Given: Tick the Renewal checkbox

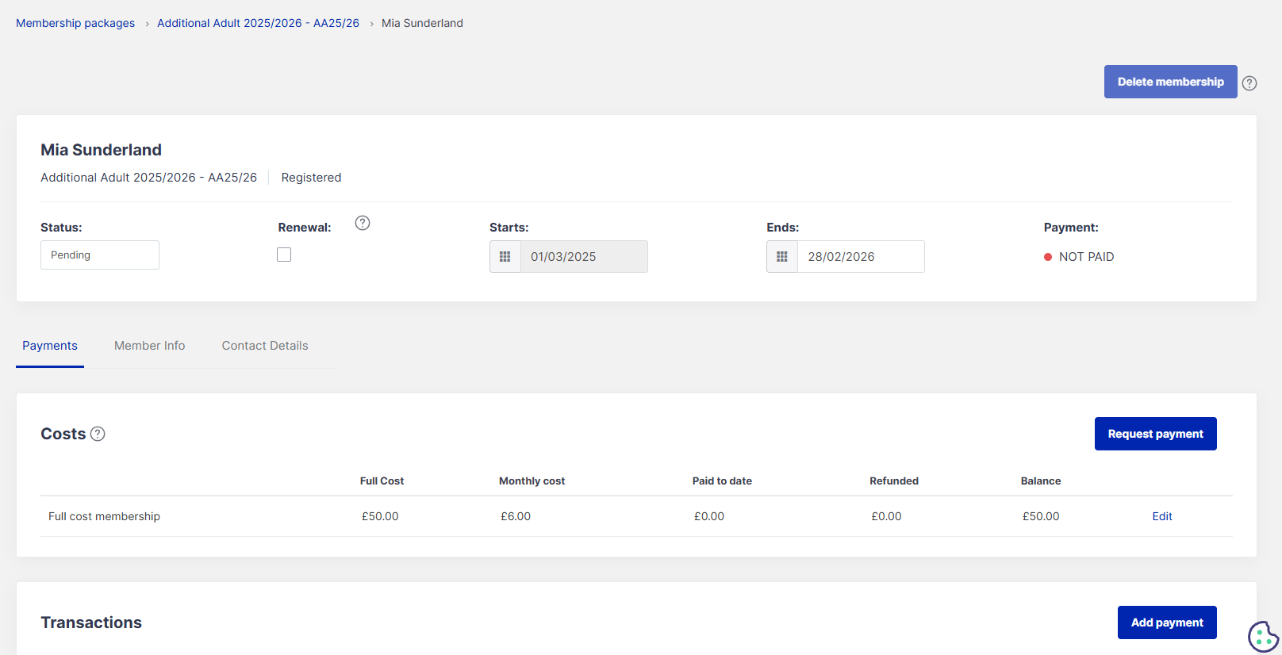Looking at the screenshot, I should [284, 255].
